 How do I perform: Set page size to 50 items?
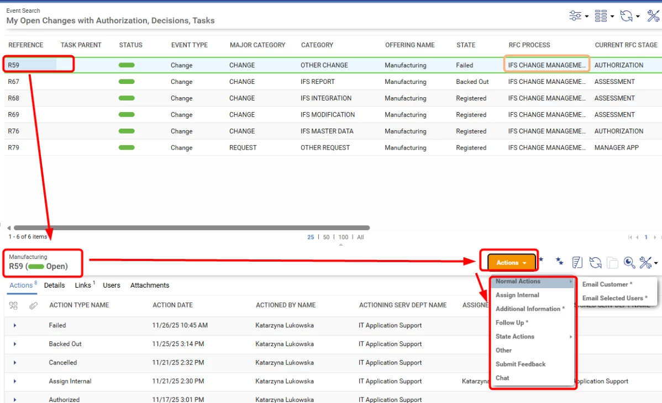point(326,237)
